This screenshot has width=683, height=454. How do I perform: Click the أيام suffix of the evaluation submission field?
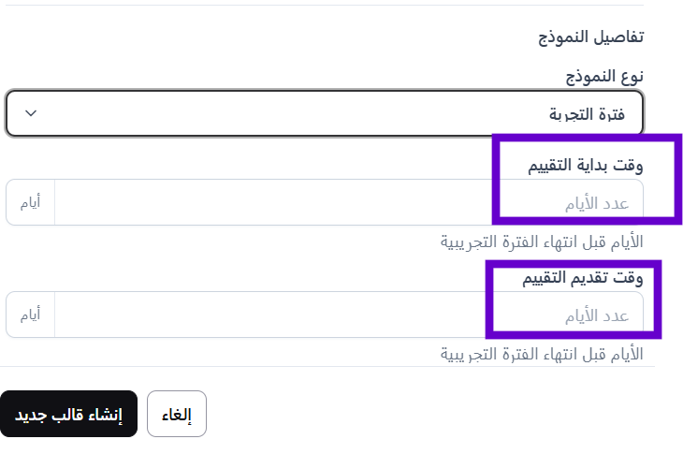point(31,315)
